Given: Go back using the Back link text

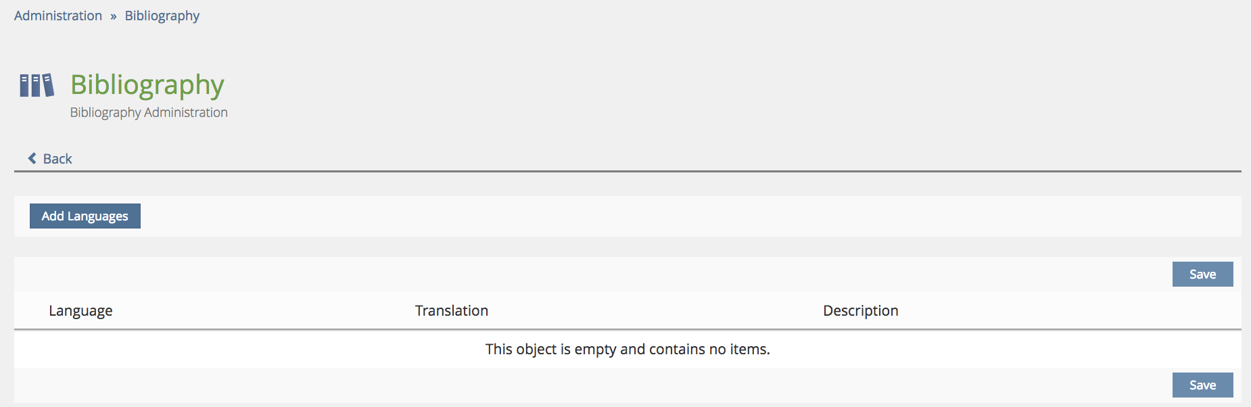Looking at the screenshot, I should click(57, 159).
